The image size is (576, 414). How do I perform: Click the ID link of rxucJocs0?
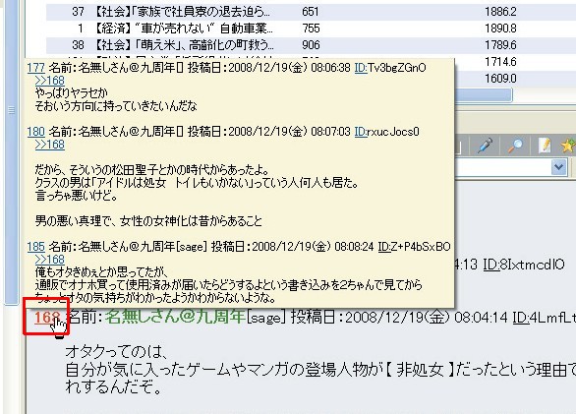361,132
